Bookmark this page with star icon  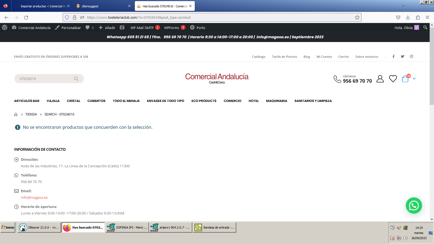pos(357,17)
